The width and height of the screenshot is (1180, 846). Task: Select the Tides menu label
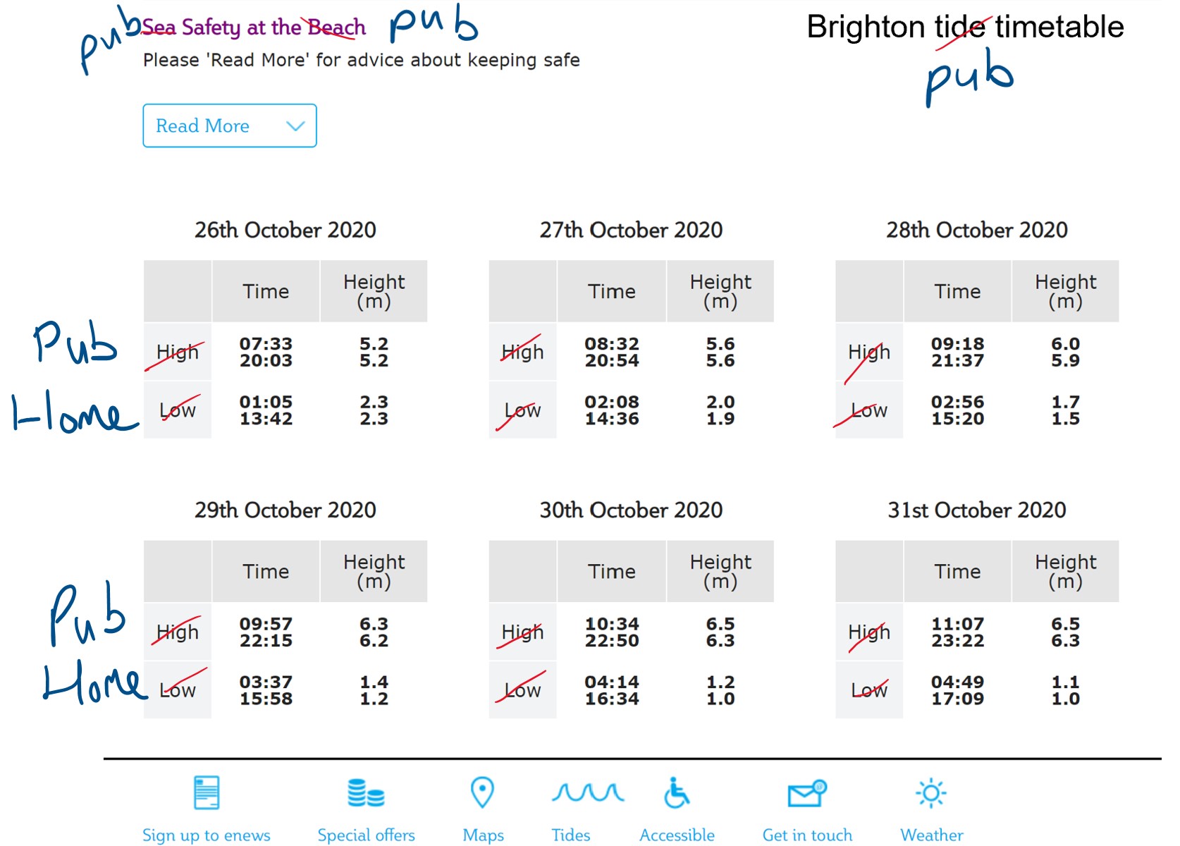click(x=571, y=835)
